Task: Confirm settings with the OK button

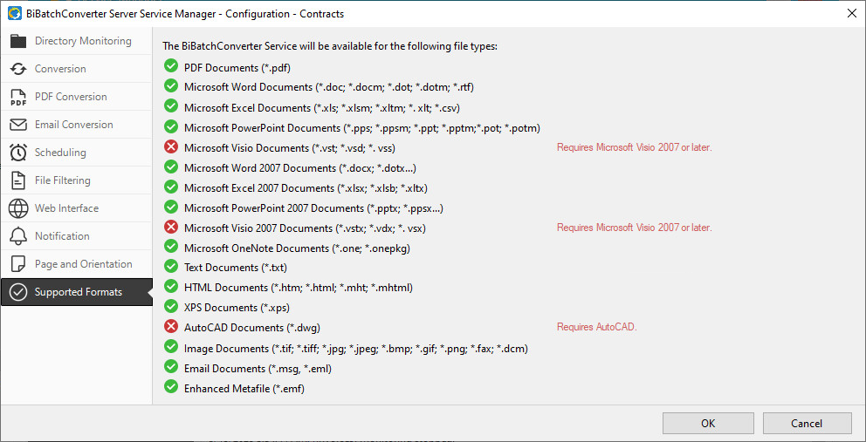Action: click(x=708, y=423)
